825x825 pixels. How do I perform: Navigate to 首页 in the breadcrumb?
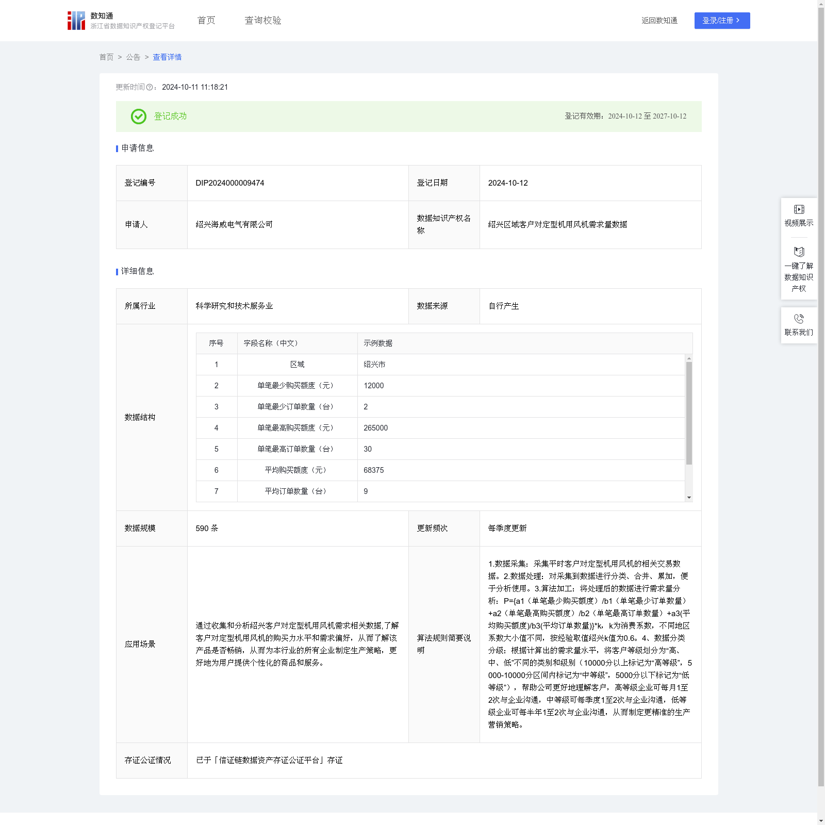pyautogui.click(x=106, y=57)
